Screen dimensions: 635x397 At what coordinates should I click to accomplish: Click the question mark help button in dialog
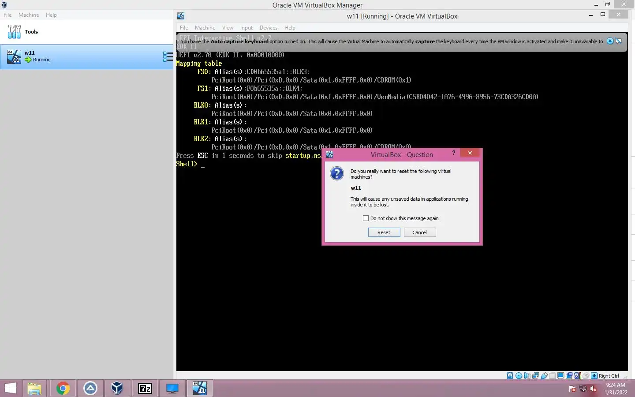coord(453,153)
